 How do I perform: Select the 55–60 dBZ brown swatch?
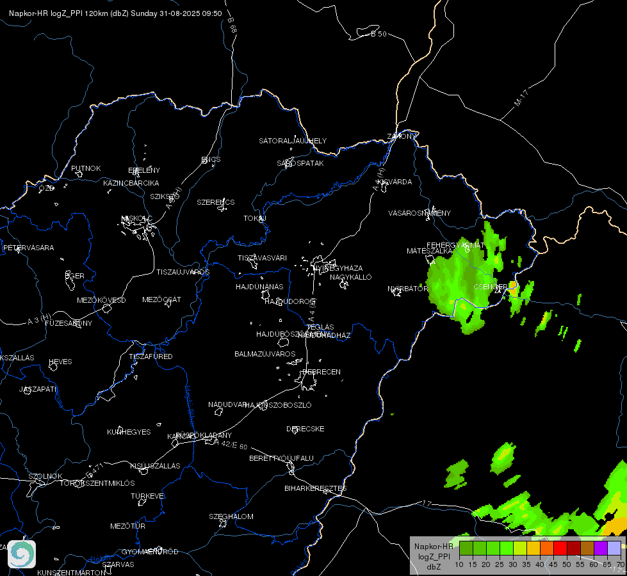[587, 548]
